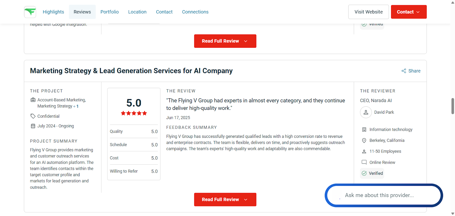Screen dimensions: 455x216
Task: Click the calendar icon by July 2024
Action: [x=33, y=126]
